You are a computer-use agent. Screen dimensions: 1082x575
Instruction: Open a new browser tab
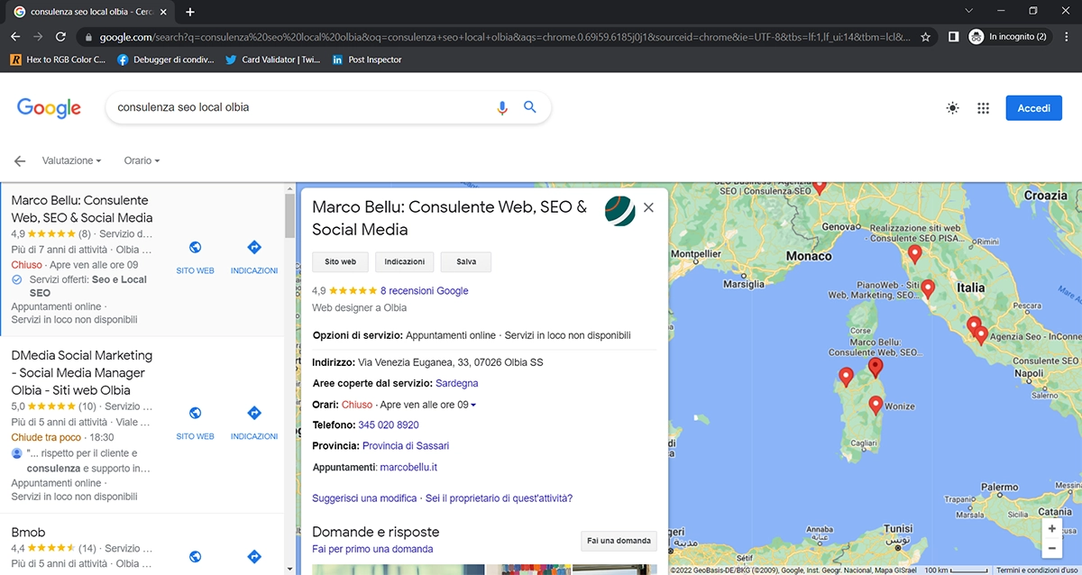[x=189, y=12]
